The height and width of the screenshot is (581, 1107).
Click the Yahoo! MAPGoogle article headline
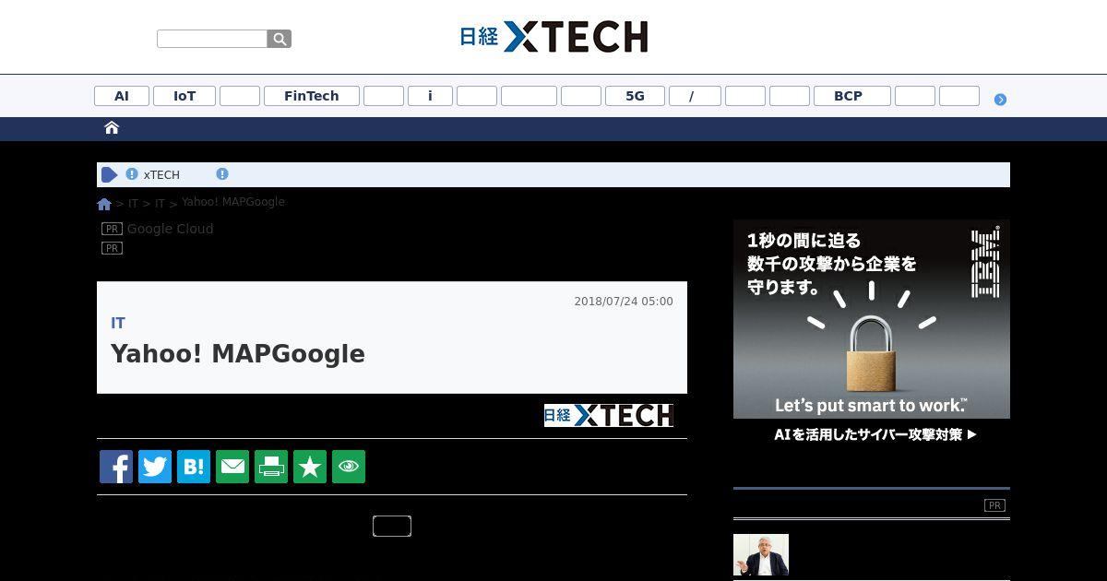pyautogui.click(x=238, y=354)
